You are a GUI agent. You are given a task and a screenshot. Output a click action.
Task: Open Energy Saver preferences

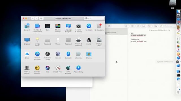(x=37, y=42)
